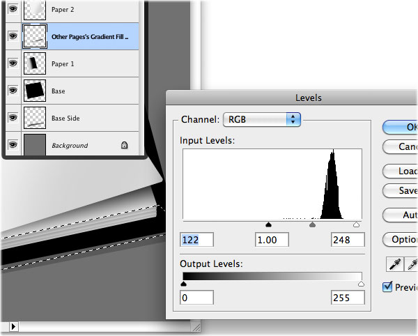Click the input black point slider
The width and height of the screenshot is (418, 336).
(268, 224)
